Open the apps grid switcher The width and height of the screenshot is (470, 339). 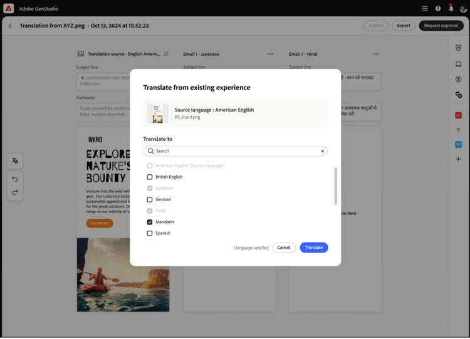click(x=425, y=8)
